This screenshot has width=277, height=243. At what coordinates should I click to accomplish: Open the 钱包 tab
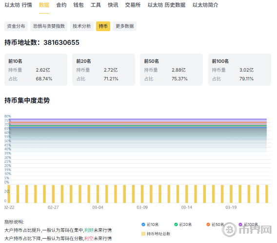click(79, 5)
